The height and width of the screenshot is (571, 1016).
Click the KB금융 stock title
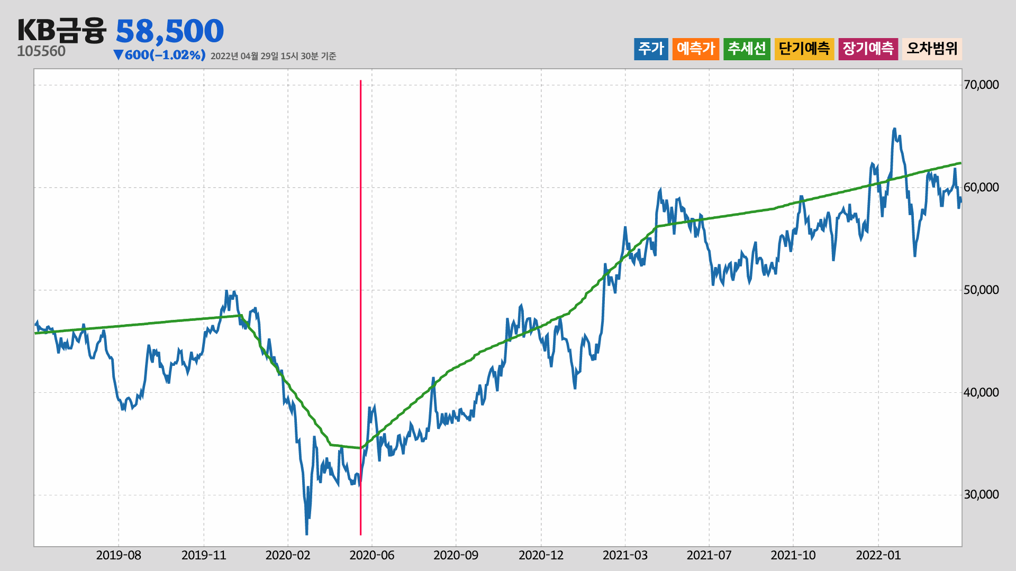tap(62, 30)
